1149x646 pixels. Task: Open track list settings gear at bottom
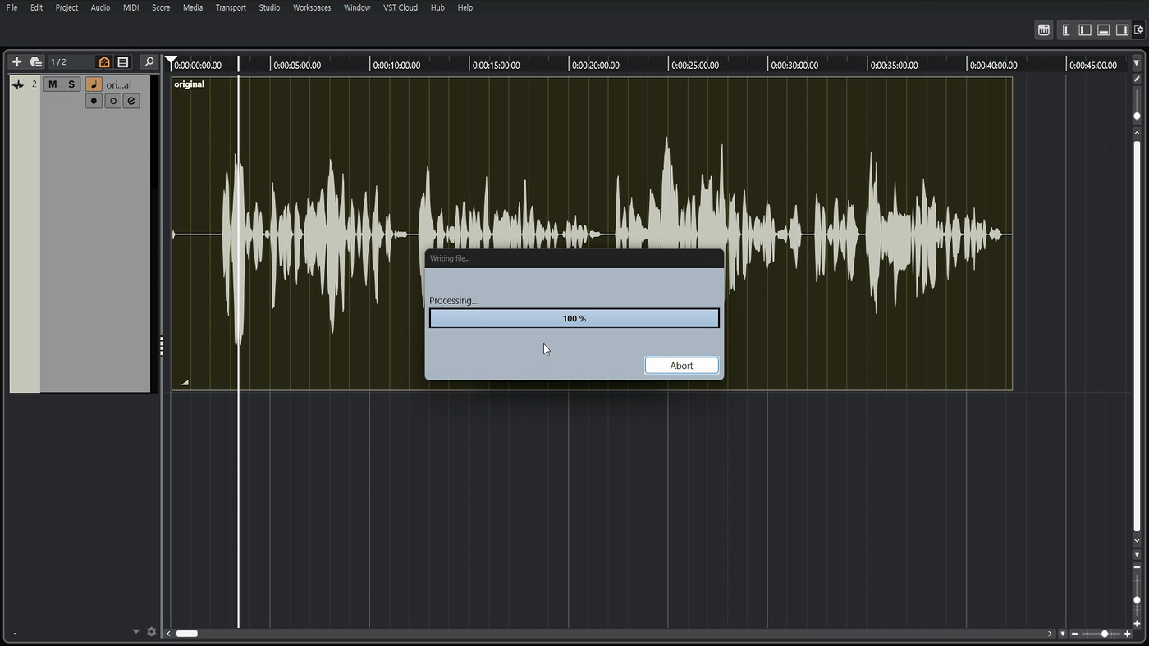[151, 632]
